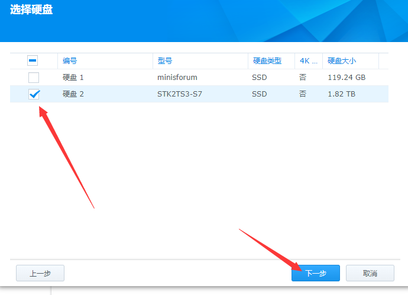This screenshot has height=295, width=408.
Task: Click the 否 value in 硬盘 1 row
Action: [x=303, y=78]
